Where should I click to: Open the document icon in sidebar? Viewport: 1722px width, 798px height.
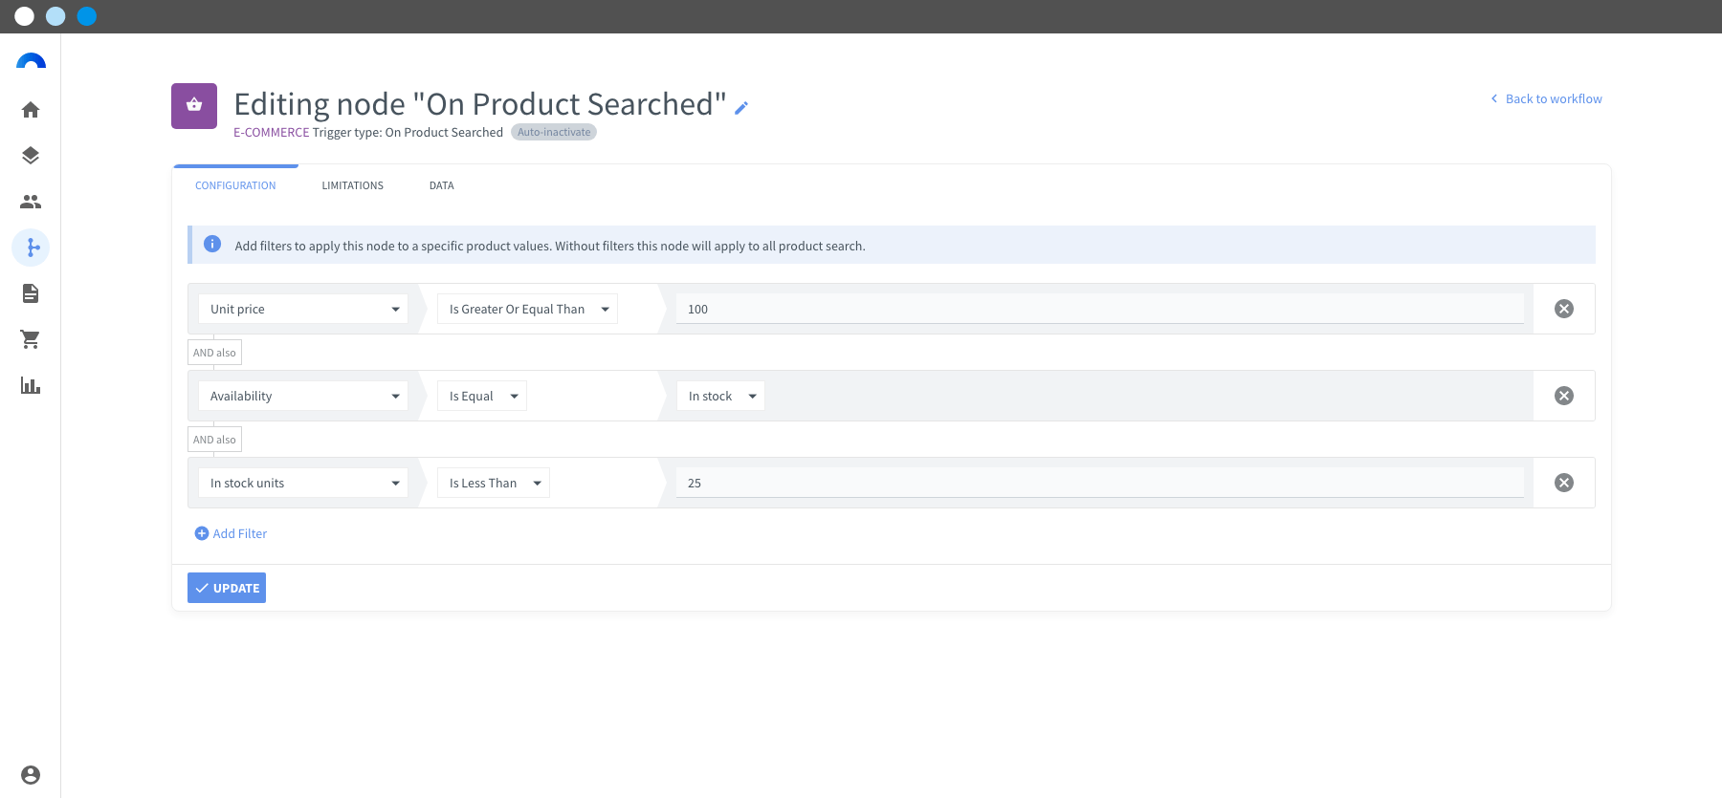[x=31, y=293]
